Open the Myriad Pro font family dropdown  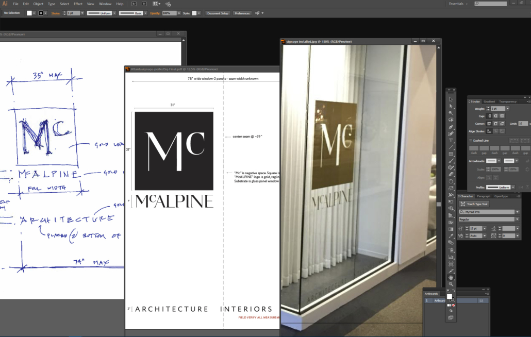[517, 212]
